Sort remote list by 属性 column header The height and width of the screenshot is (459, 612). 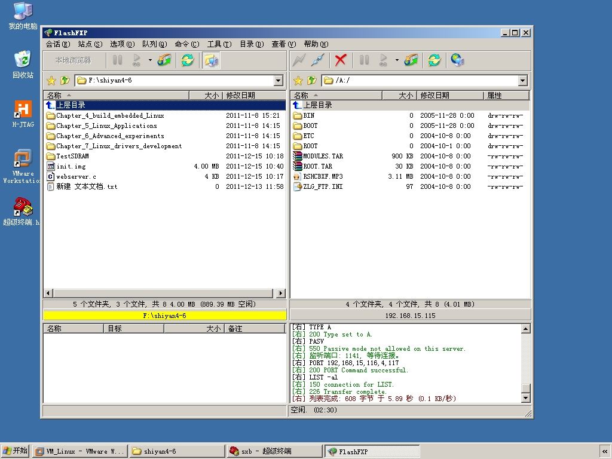tap(506, 95)
